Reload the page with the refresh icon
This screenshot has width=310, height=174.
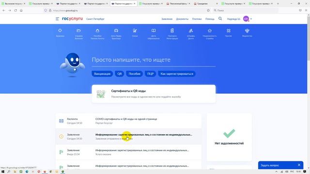(x=15, y=10)
